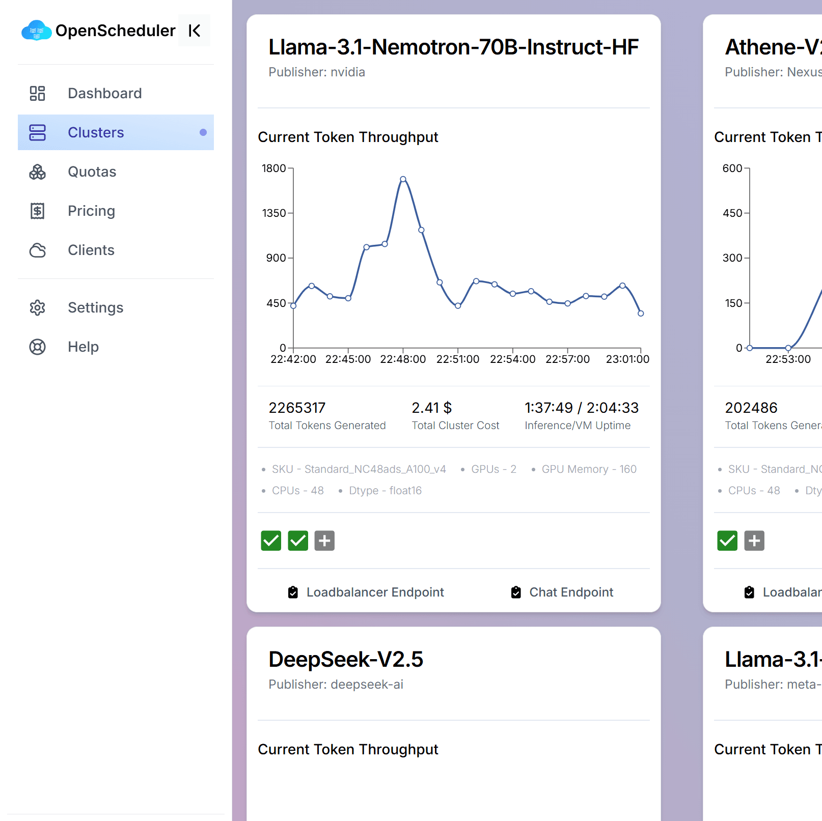Click the last data point on Nemotron chart

pyautogui.click(x=641, y=314)
